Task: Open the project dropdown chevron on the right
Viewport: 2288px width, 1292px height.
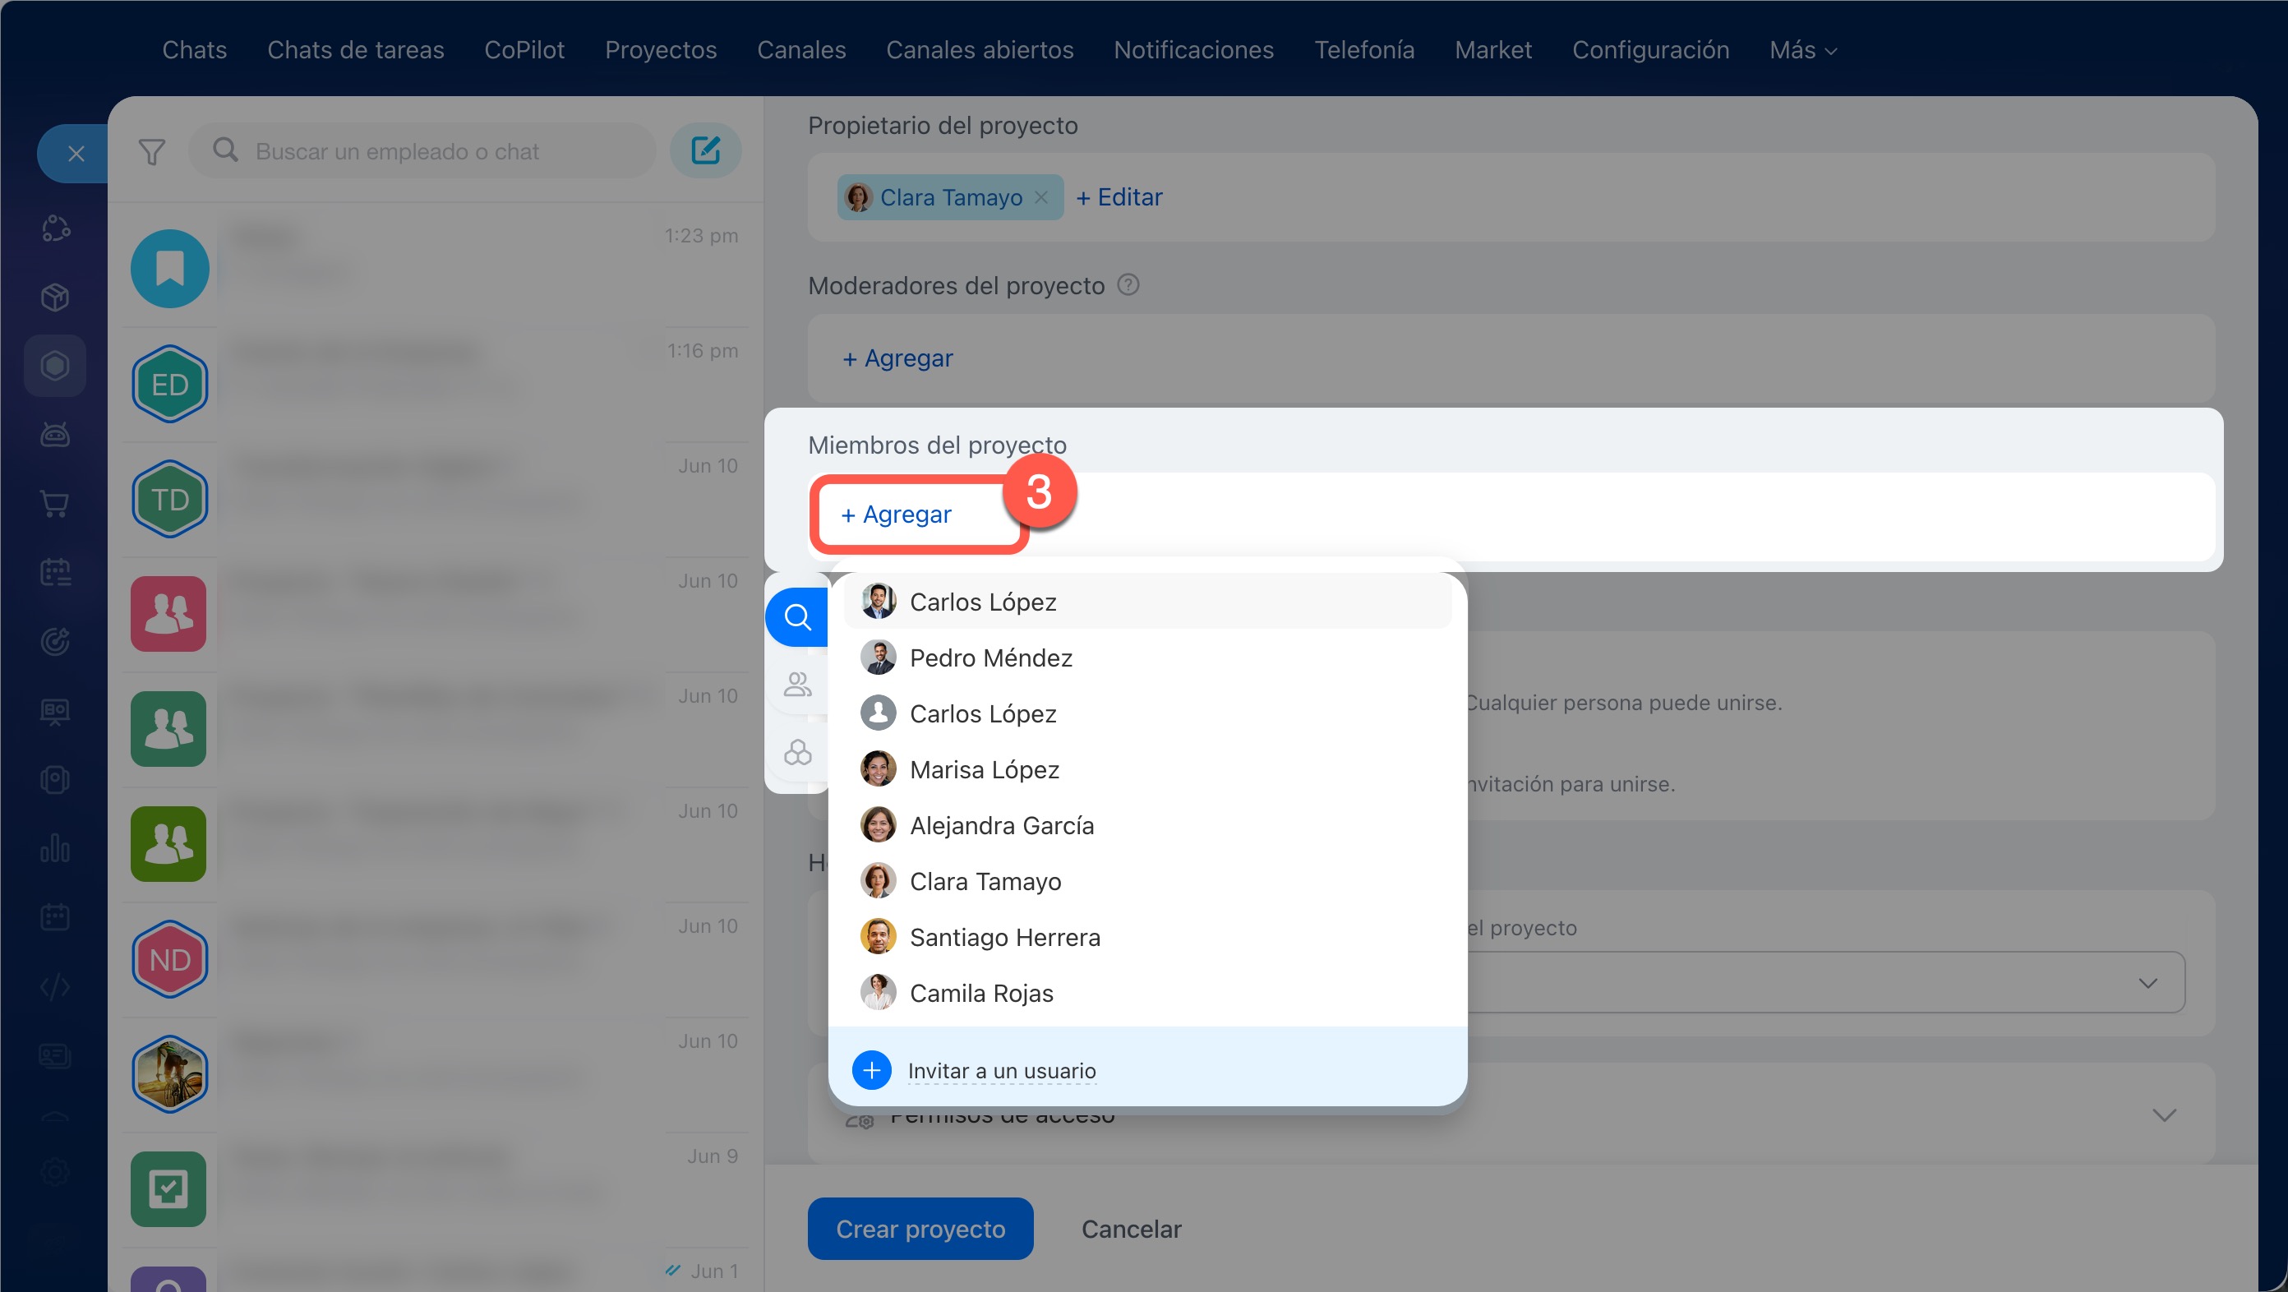Action: (2147, 983)
